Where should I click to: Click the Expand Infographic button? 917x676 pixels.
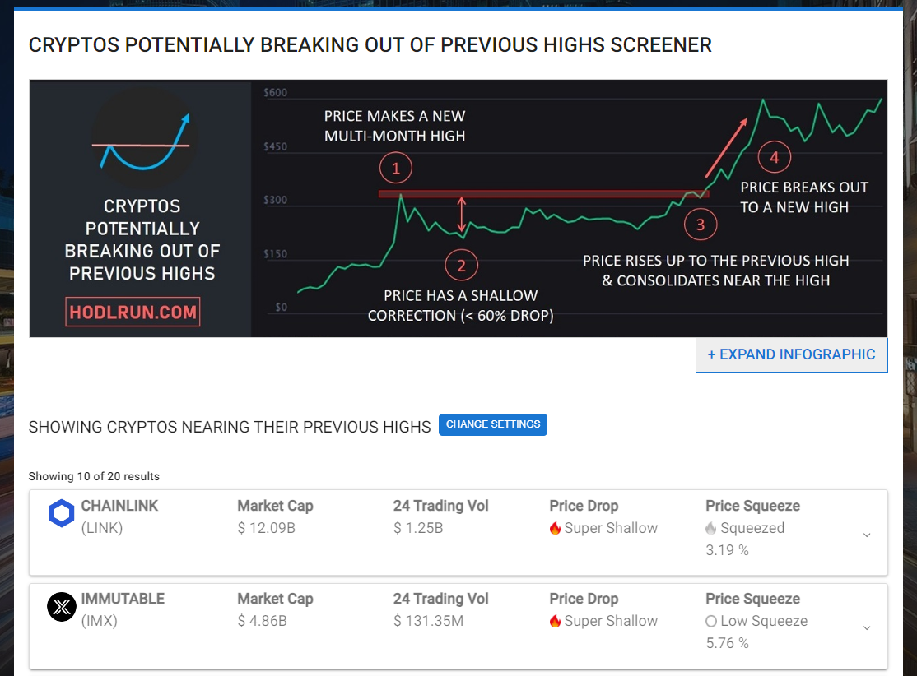[791, 354]
